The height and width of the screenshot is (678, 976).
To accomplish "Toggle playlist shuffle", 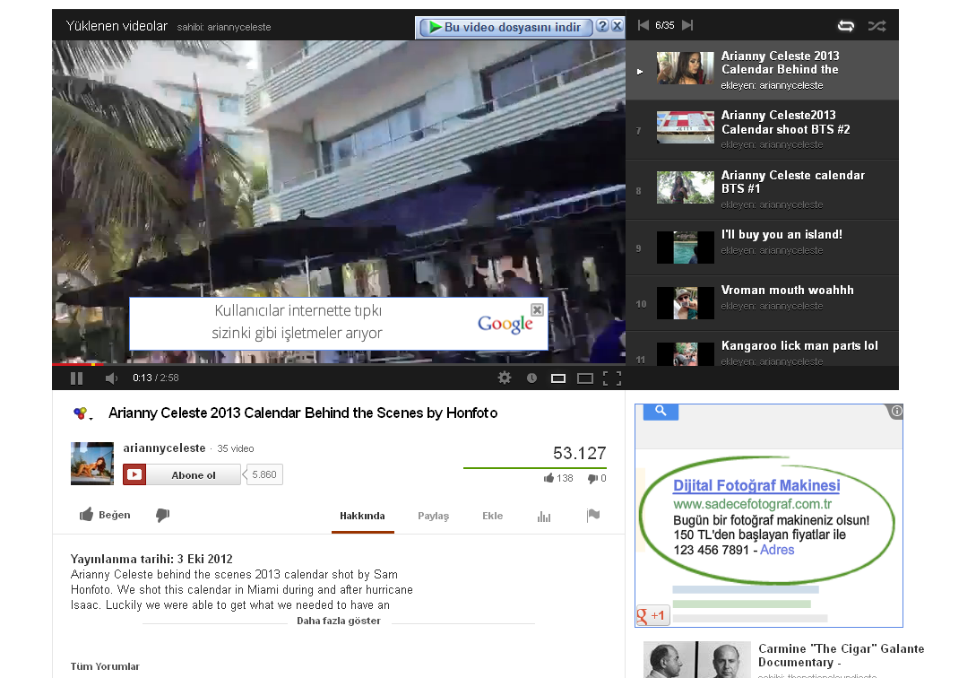I will tap(877, 25).
